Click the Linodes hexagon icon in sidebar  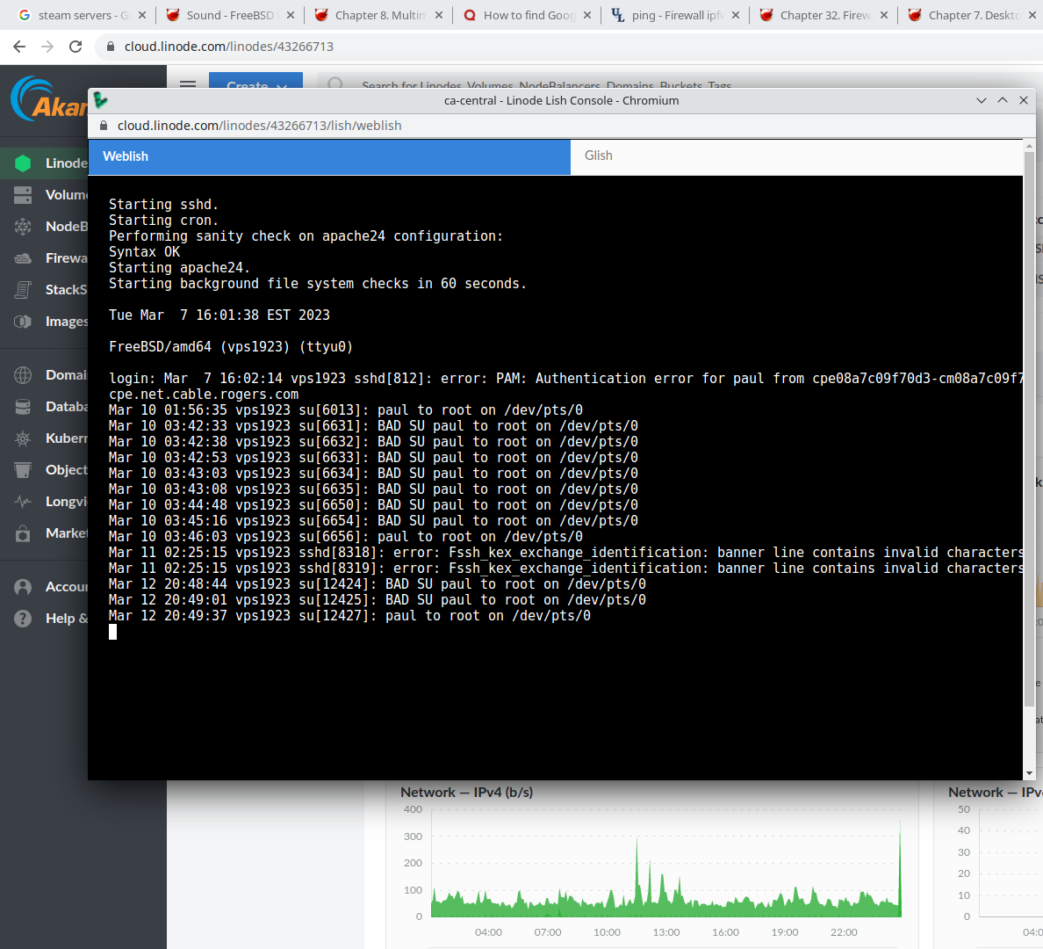pyautogui.click(x=23, y=163)
